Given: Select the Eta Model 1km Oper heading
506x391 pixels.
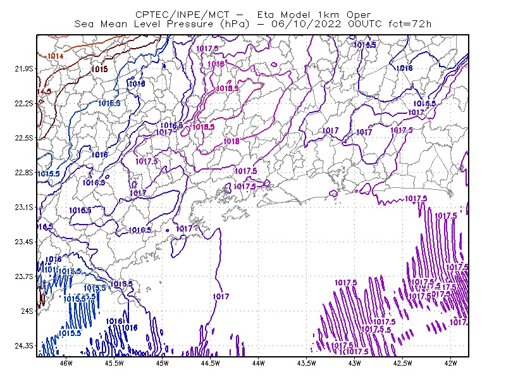Looking at the screenshot, I should point(314,15).
